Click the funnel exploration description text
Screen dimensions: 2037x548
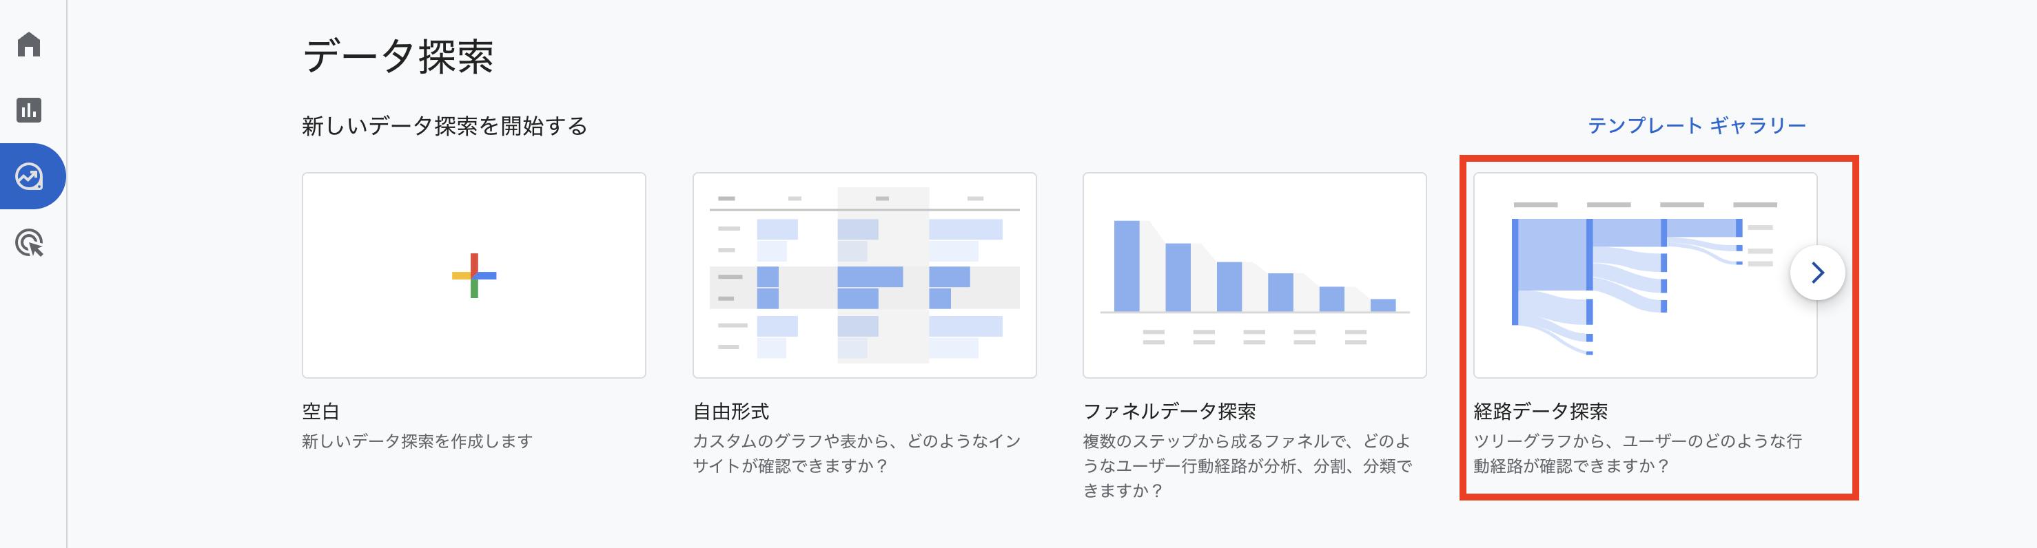[x=1247, y=466]
